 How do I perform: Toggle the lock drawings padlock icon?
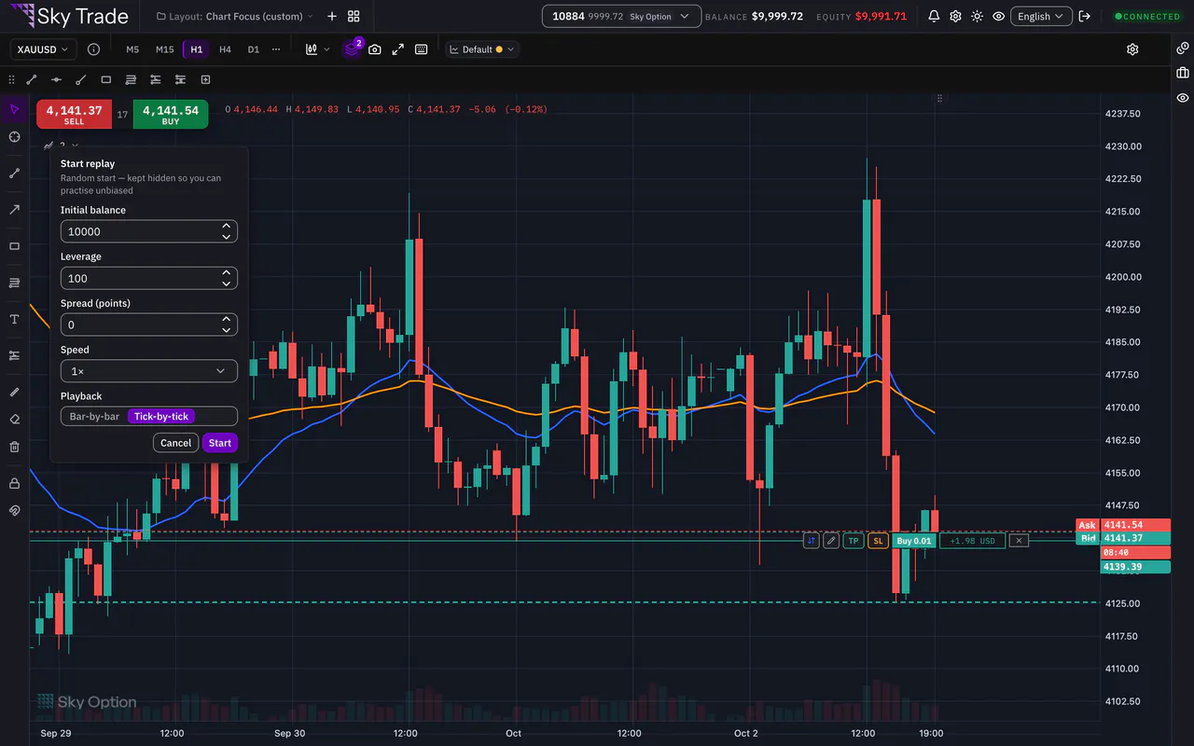tap(14, 483)
